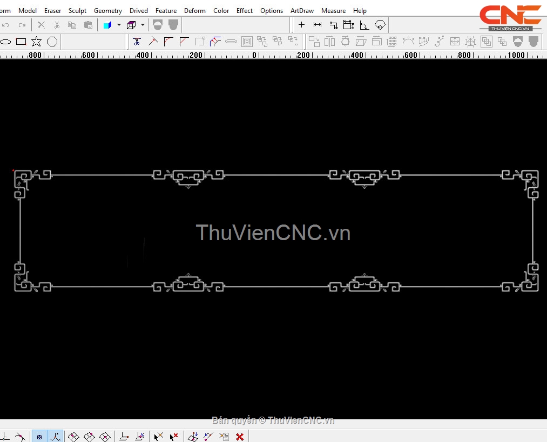Toggle the tangent snap button in bottom bar
The width and height of the screenshot is (547, 442).
pyautogui.click(x=20, y=437)
